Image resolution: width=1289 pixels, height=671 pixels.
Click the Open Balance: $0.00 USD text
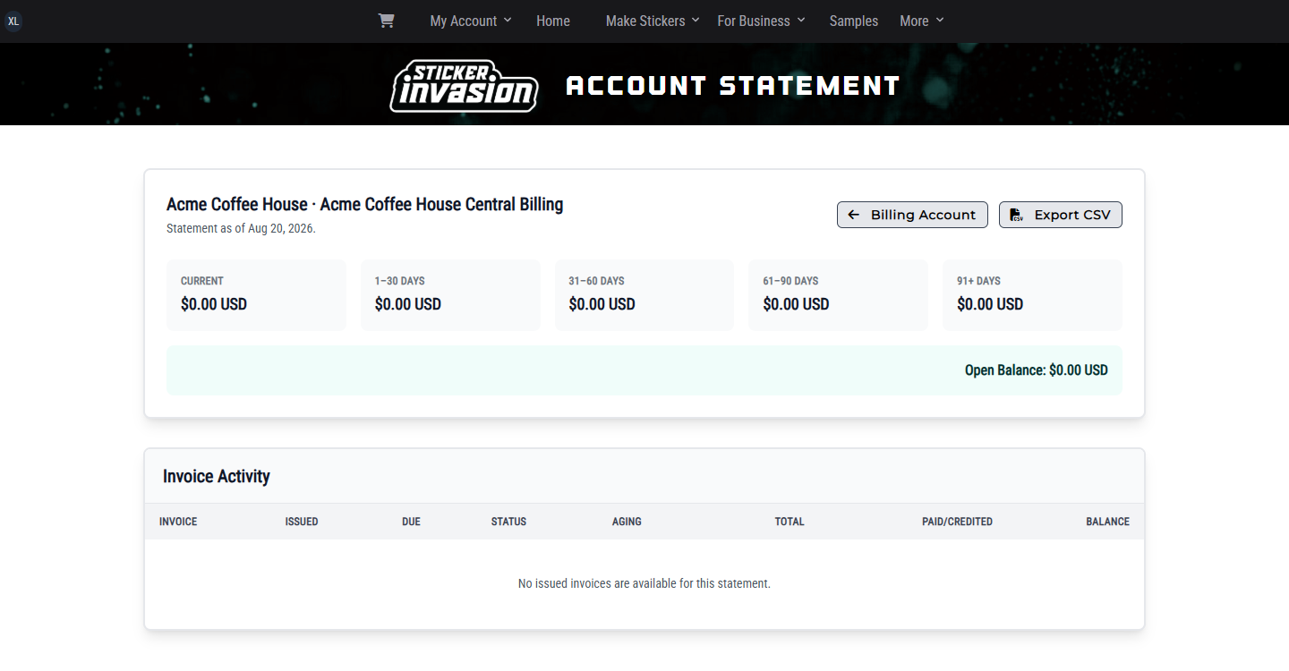tap(1037, 370)
